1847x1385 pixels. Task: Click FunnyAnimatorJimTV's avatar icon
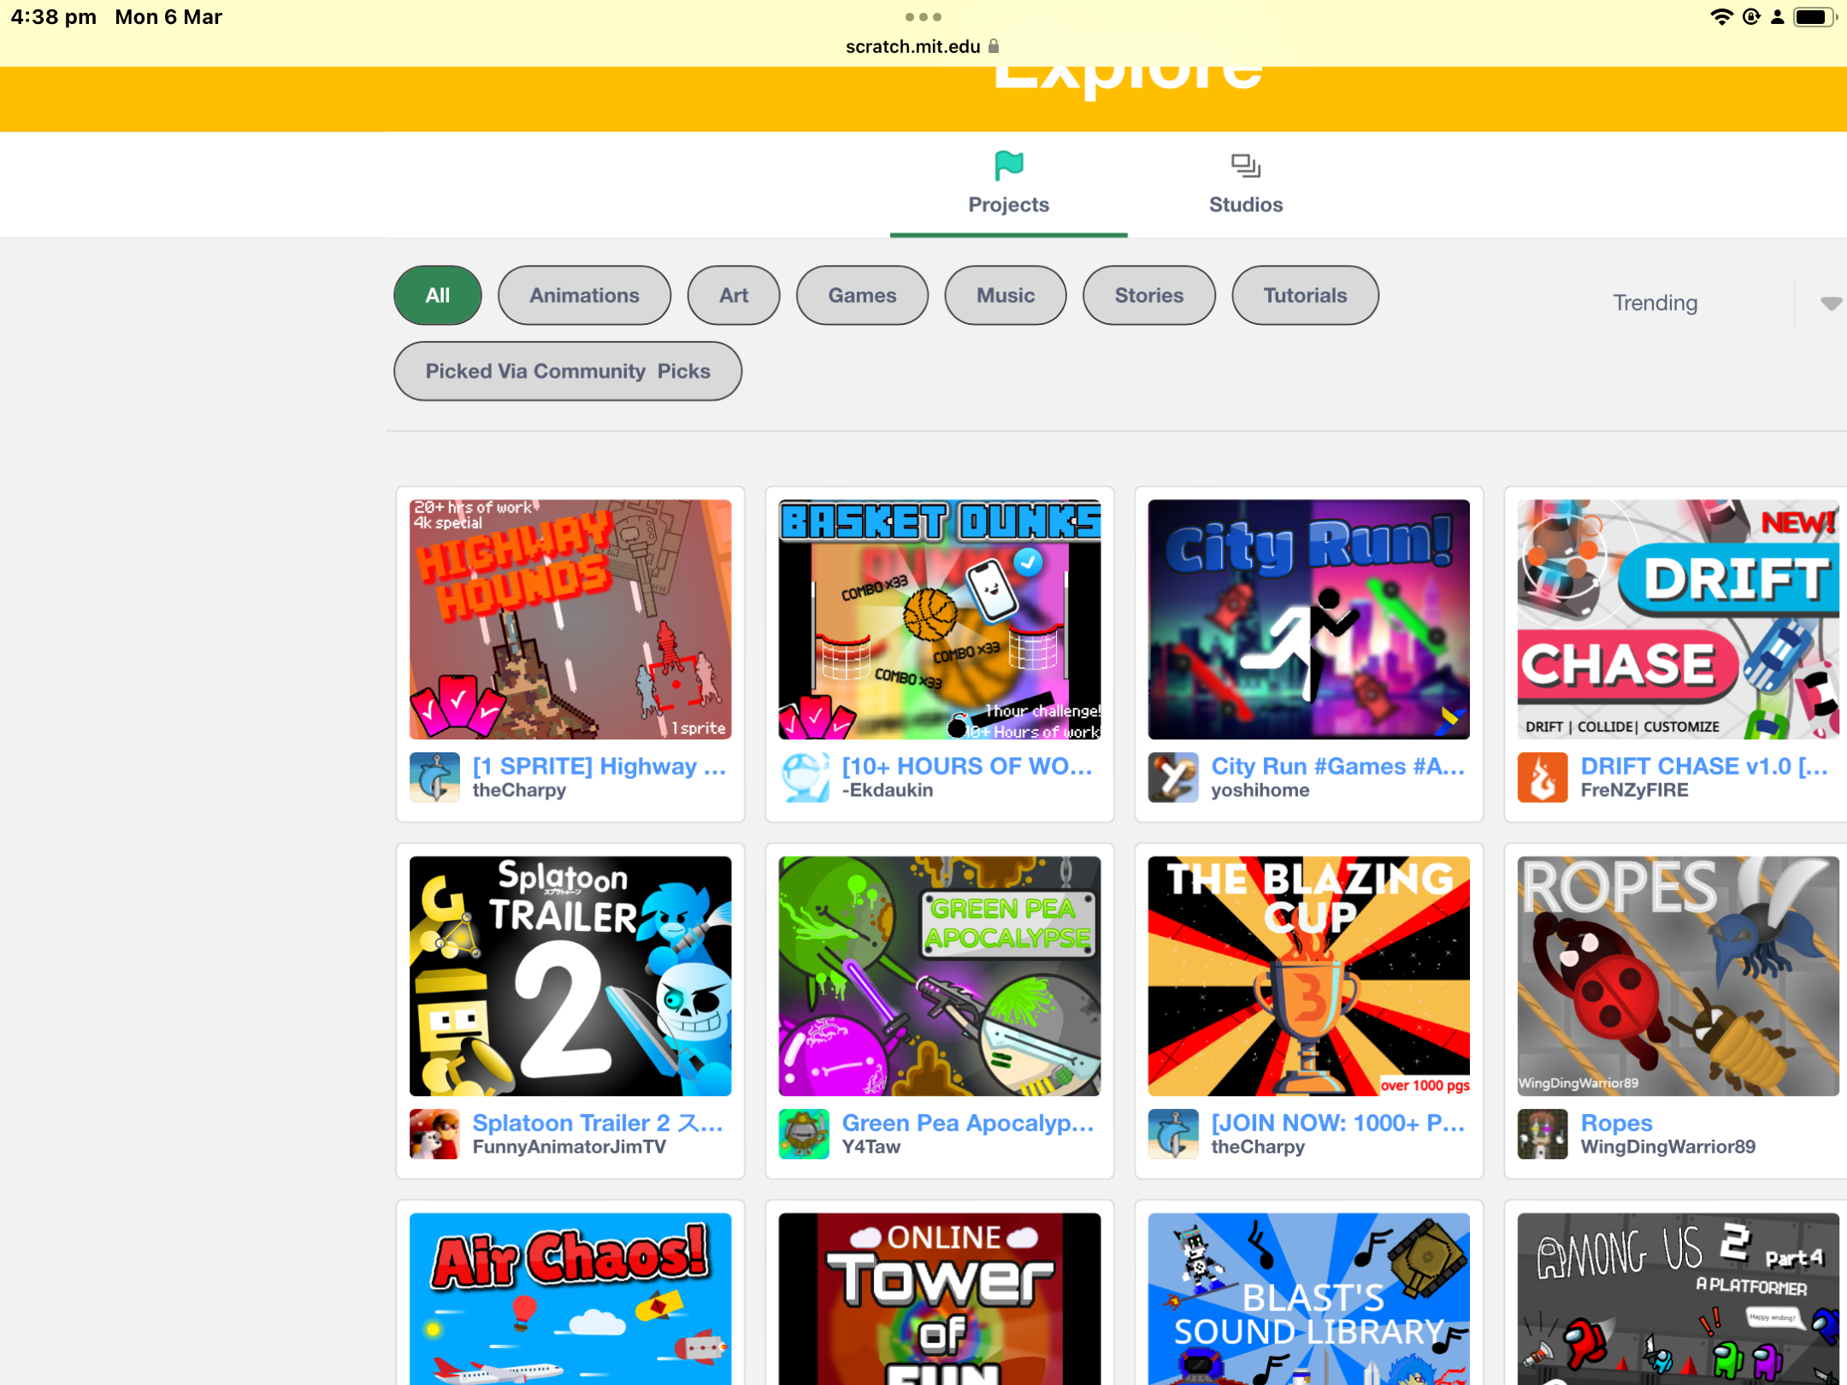coord(434,1134)
